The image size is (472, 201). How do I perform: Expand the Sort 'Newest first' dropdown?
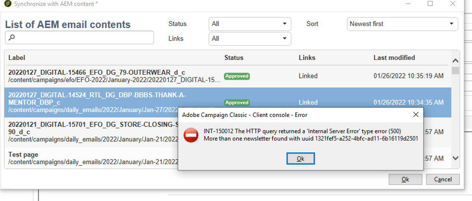click(x=402, y=24)
